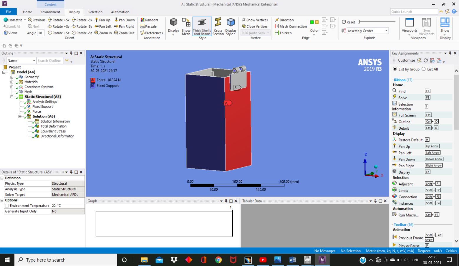
Task: Go to the Previous view
Action: [37, 20]
